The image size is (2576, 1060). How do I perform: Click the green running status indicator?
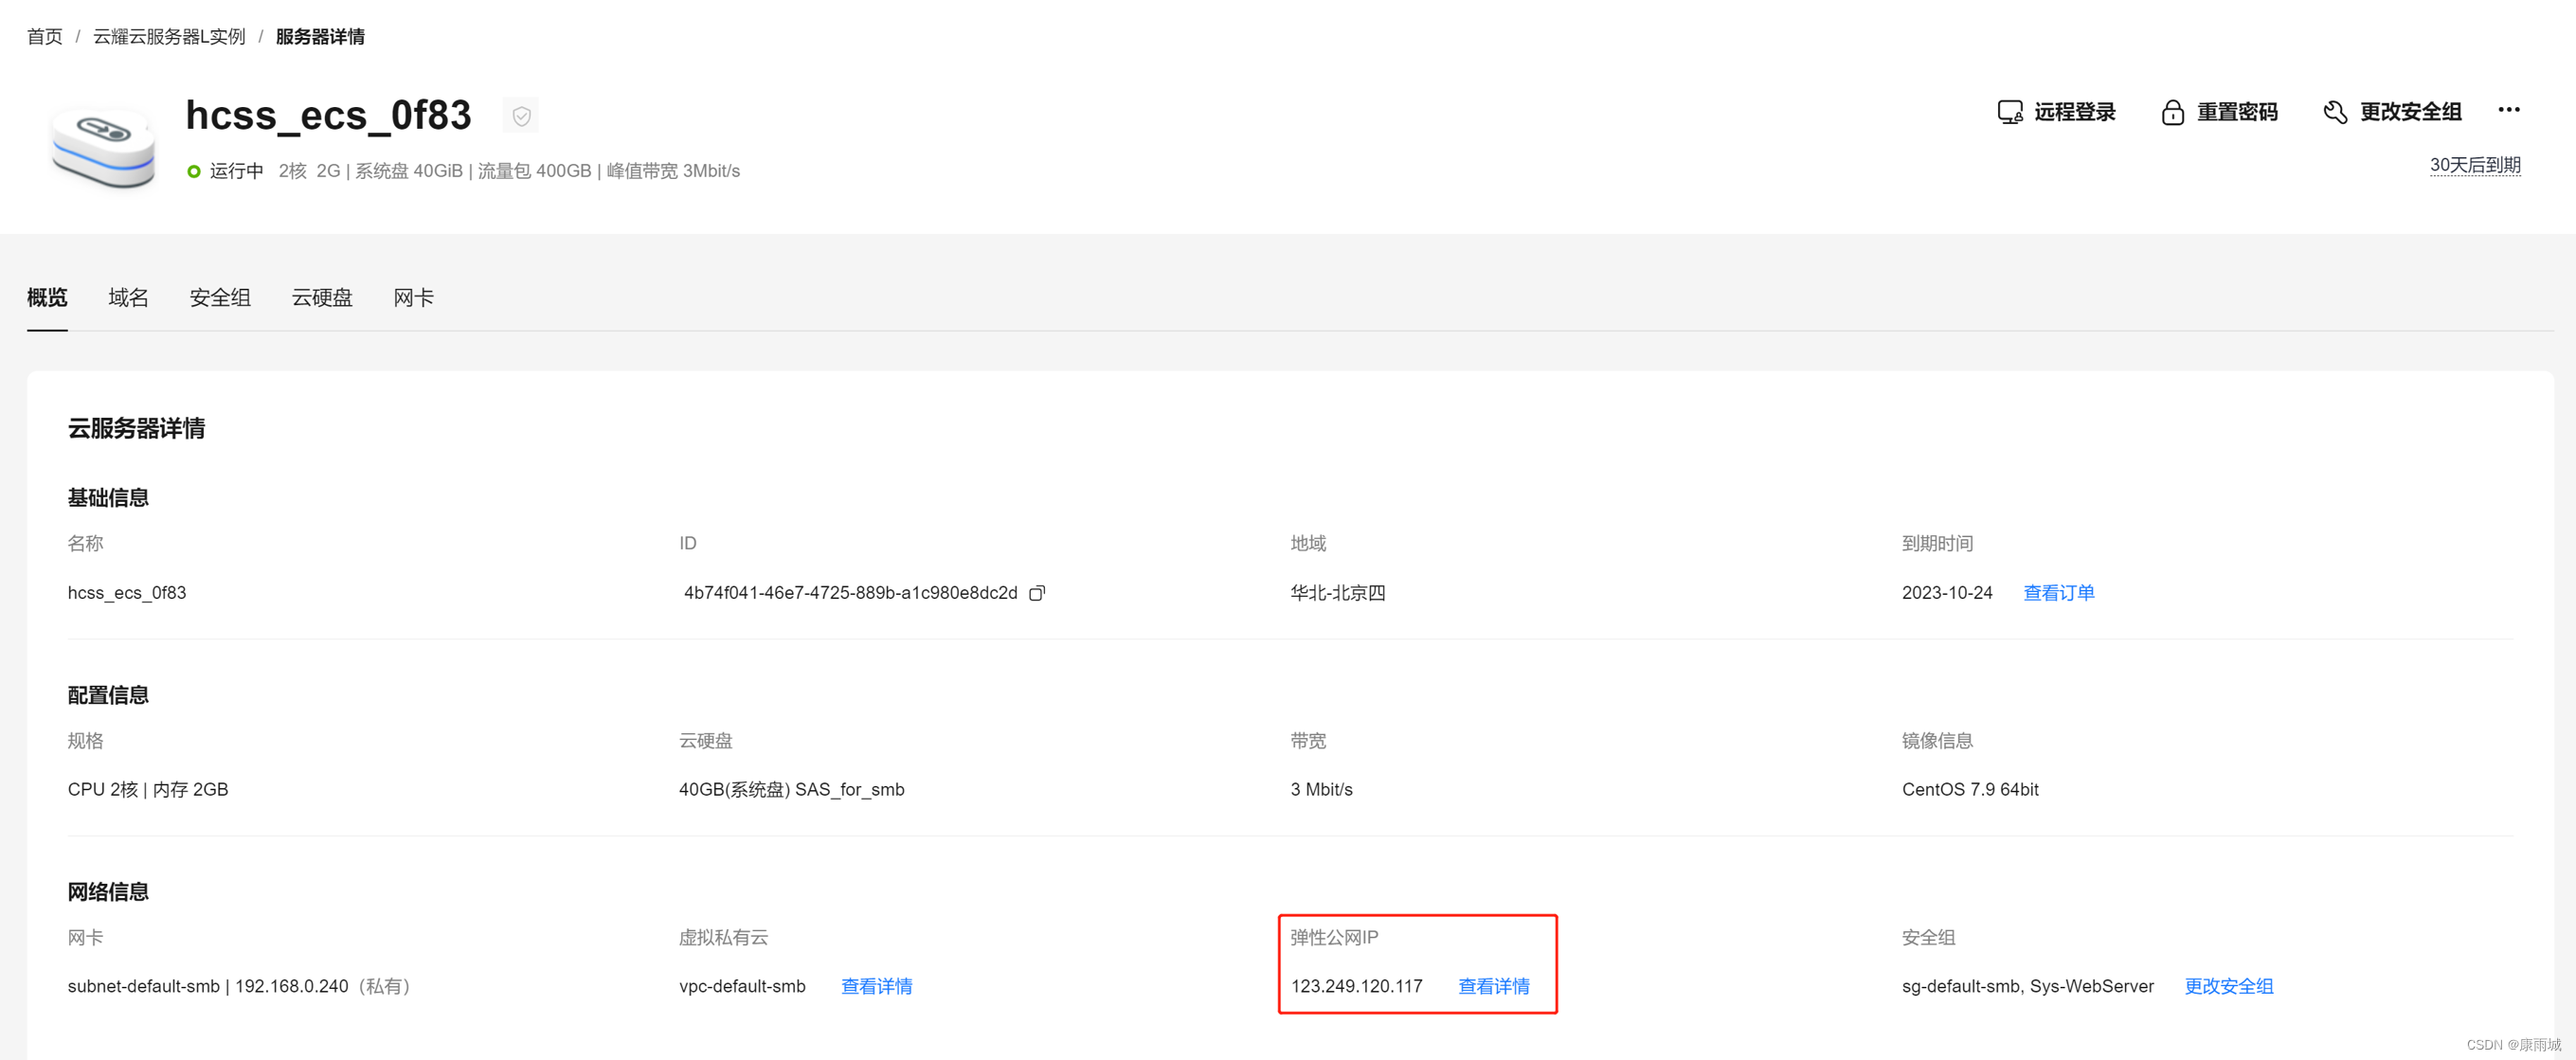point(194,171)
